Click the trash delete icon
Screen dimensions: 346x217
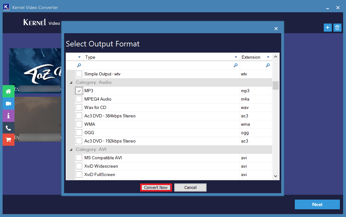click(337, 28)
